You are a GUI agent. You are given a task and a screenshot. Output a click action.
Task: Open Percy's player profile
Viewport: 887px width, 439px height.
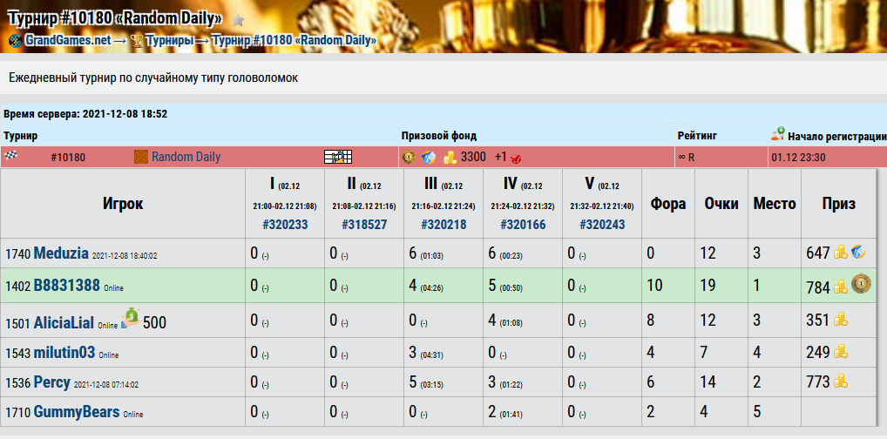click(x=51, y=382)
